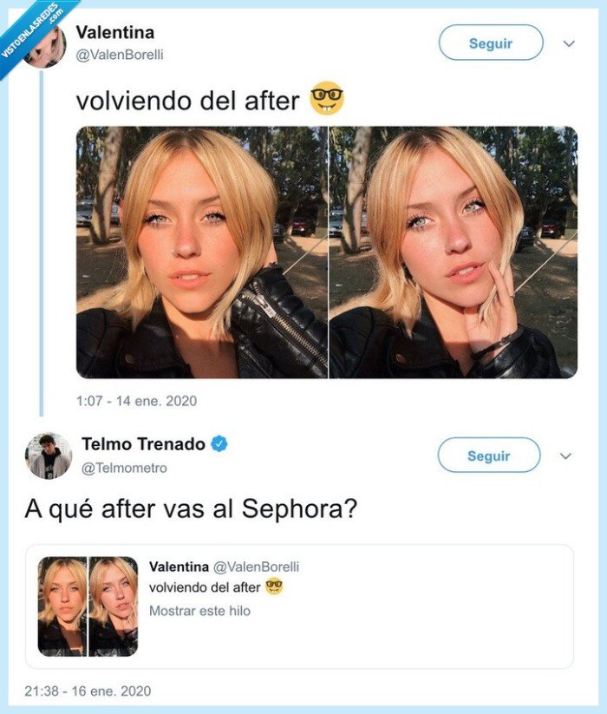This screenshot has height=714, width=607.
Task: Toggle following Telmo via his Seguir button
Action: click(490, 454)
